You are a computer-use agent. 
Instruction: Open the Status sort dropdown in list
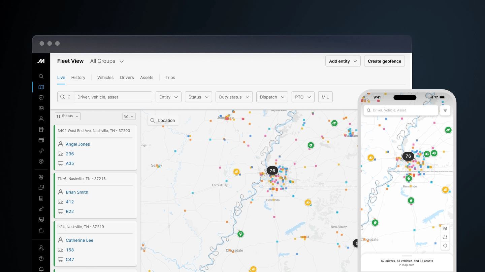[68, 116]
